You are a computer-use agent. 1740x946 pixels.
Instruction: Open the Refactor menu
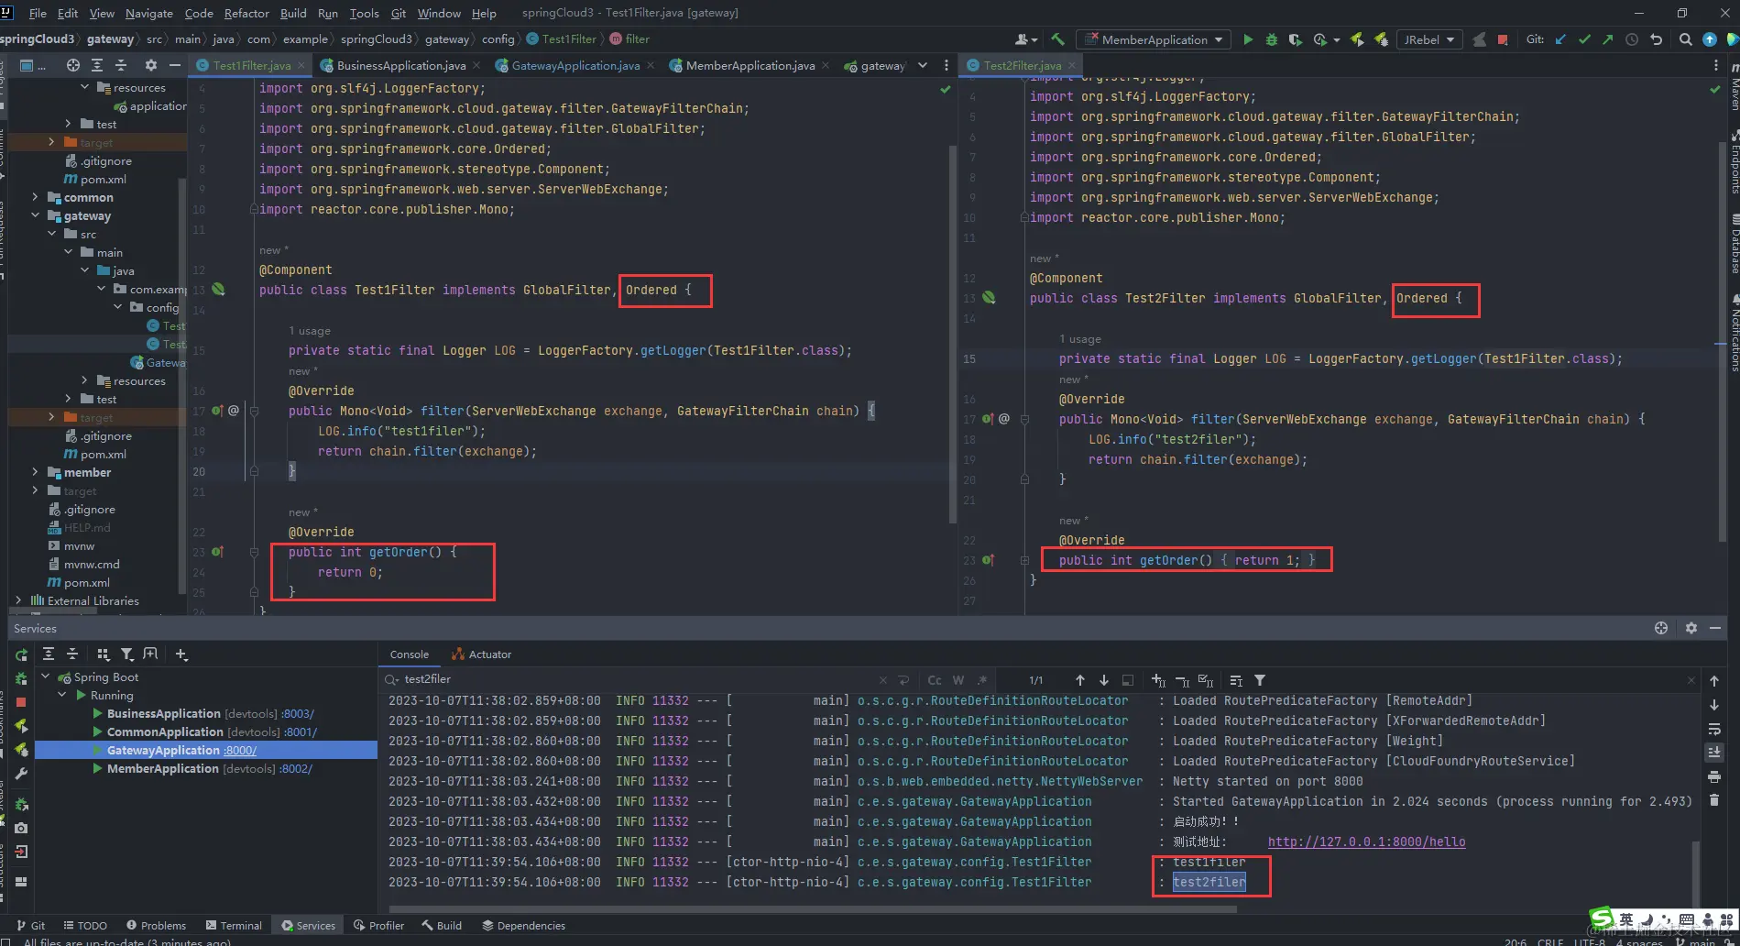[246, 13]
